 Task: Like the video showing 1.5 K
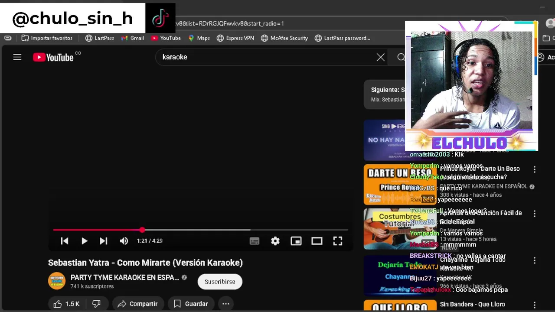tap(66, 304)
